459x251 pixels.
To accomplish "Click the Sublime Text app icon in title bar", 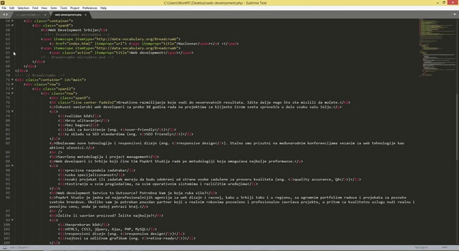I will point(2,2).
